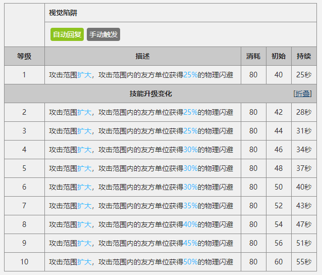Click initial value 46 in level 4 row

click(279, 150)
